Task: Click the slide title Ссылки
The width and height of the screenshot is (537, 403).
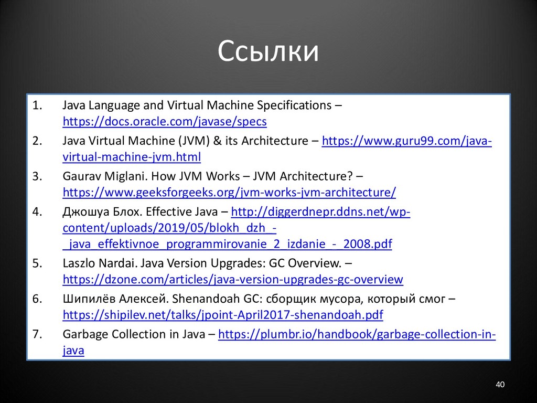Action: tap(268, 51)
